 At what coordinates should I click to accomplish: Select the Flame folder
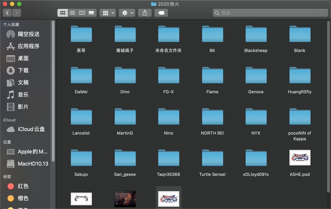(x=212, y=75)
